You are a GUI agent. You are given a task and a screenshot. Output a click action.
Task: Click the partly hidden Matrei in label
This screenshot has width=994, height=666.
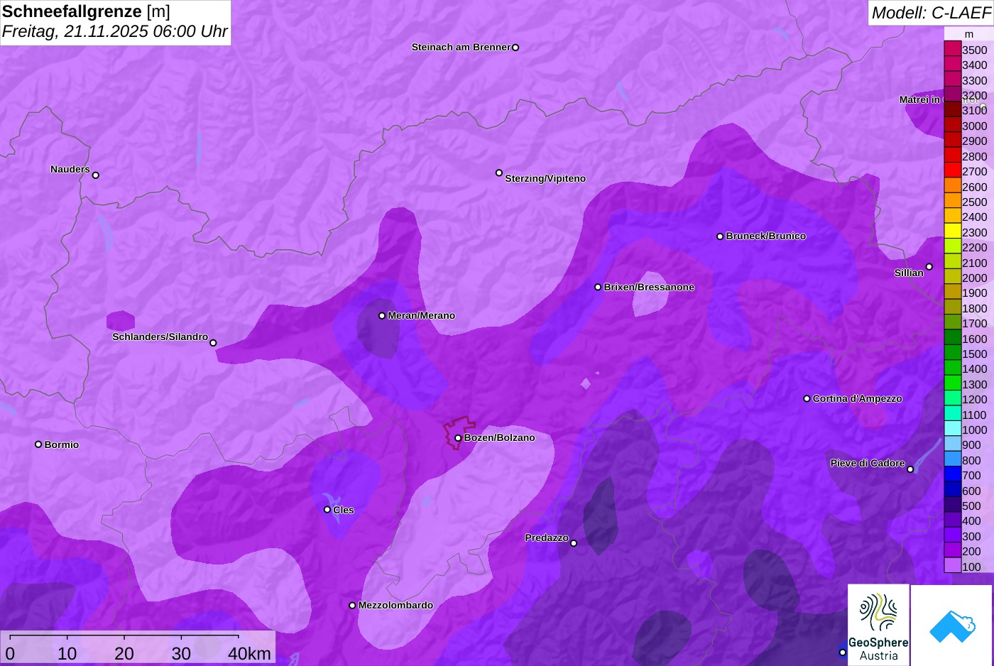coord(920,99)
